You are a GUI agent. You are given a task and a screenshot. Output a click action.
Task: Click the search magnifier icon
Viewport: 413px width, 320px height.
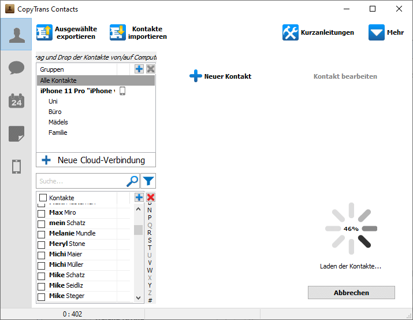coord(132,181)
